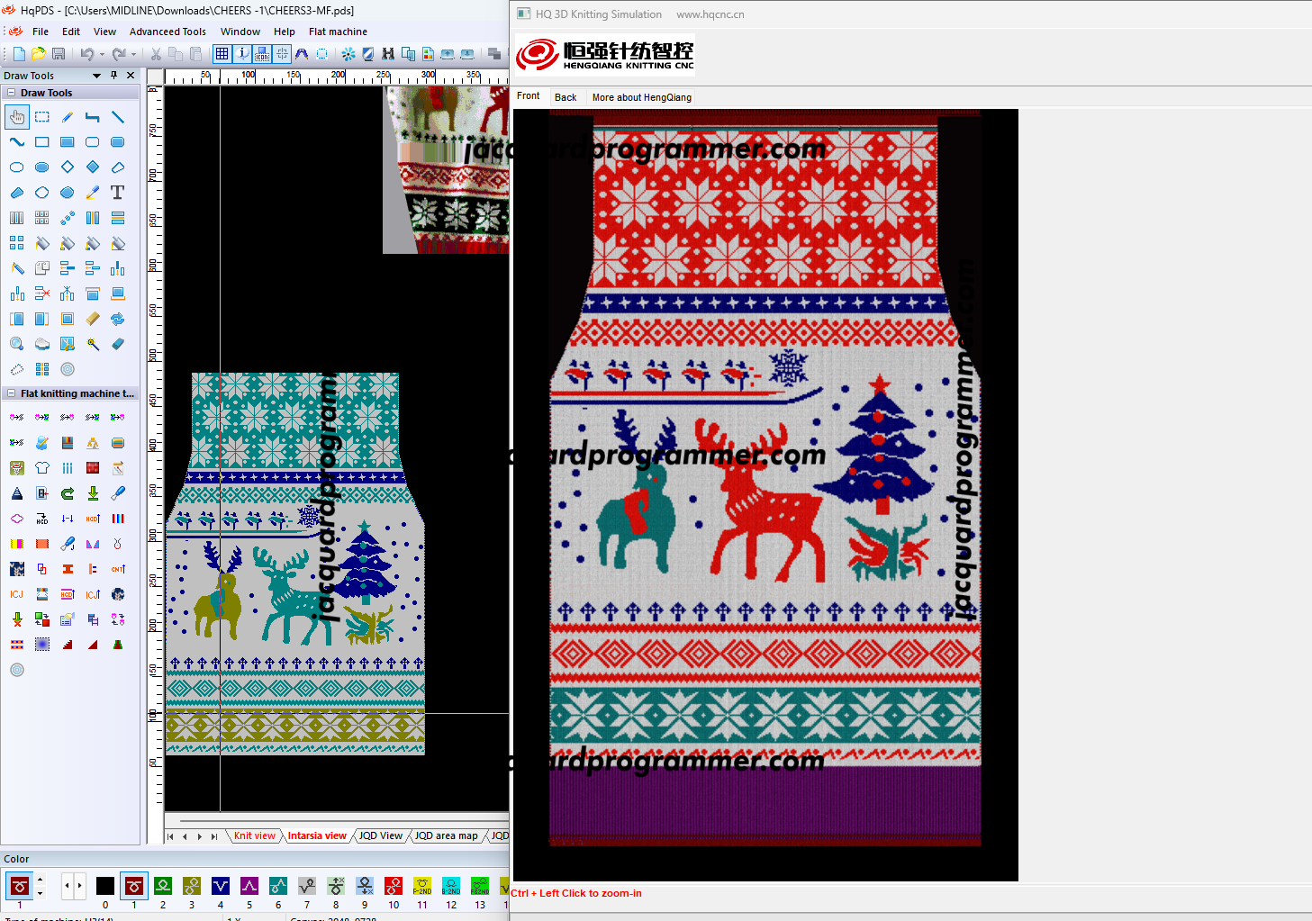Pin the Draw Tools panel
This screenshot has width=1312, height=921.
114,76
